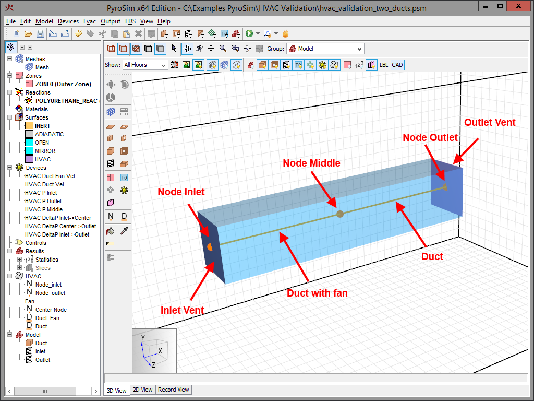Click the device sun-shaped drawing tool
The image size is (534, 401).
(124, 190)
